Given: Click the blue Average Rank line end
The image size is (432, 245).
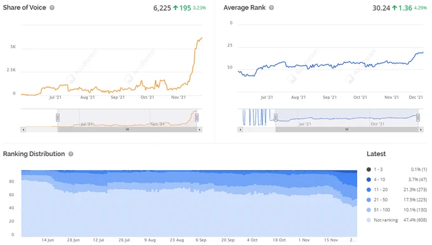Looking at the screenshot, I should [422, 52].
